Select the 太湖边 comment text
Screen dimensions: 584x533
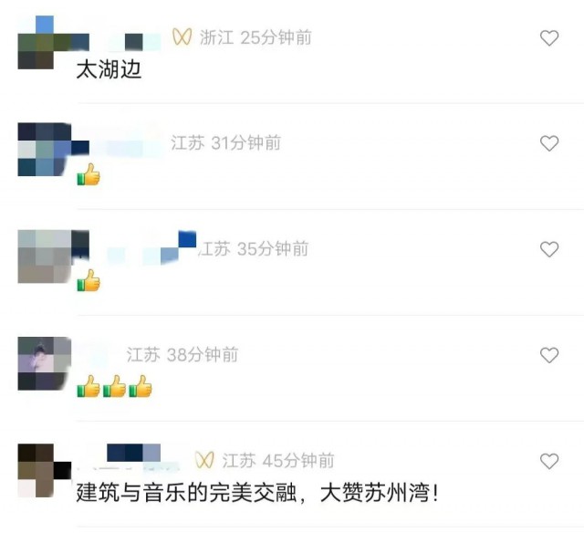(x=109, y=69)
